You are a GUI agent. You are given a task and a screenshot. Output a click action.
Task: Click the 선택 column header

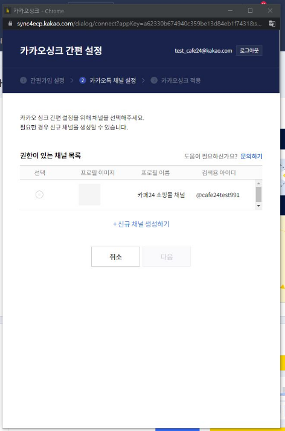click(x=39, y=173)
